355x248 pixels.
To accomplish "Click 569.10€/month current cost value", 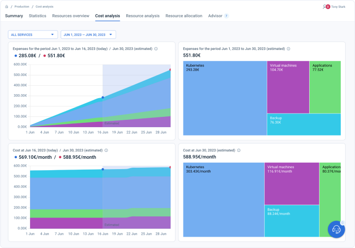I will tap(35, 157).
